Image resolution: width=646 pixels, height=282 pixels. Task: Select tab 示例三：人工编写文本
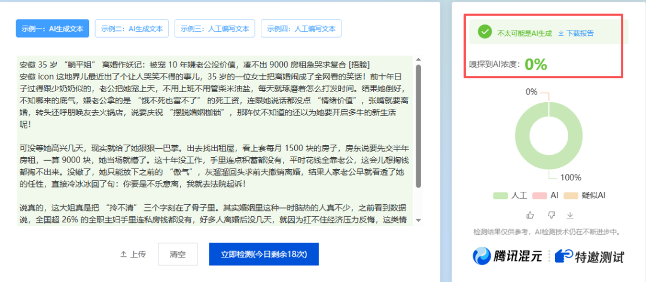tap(215, 29)
